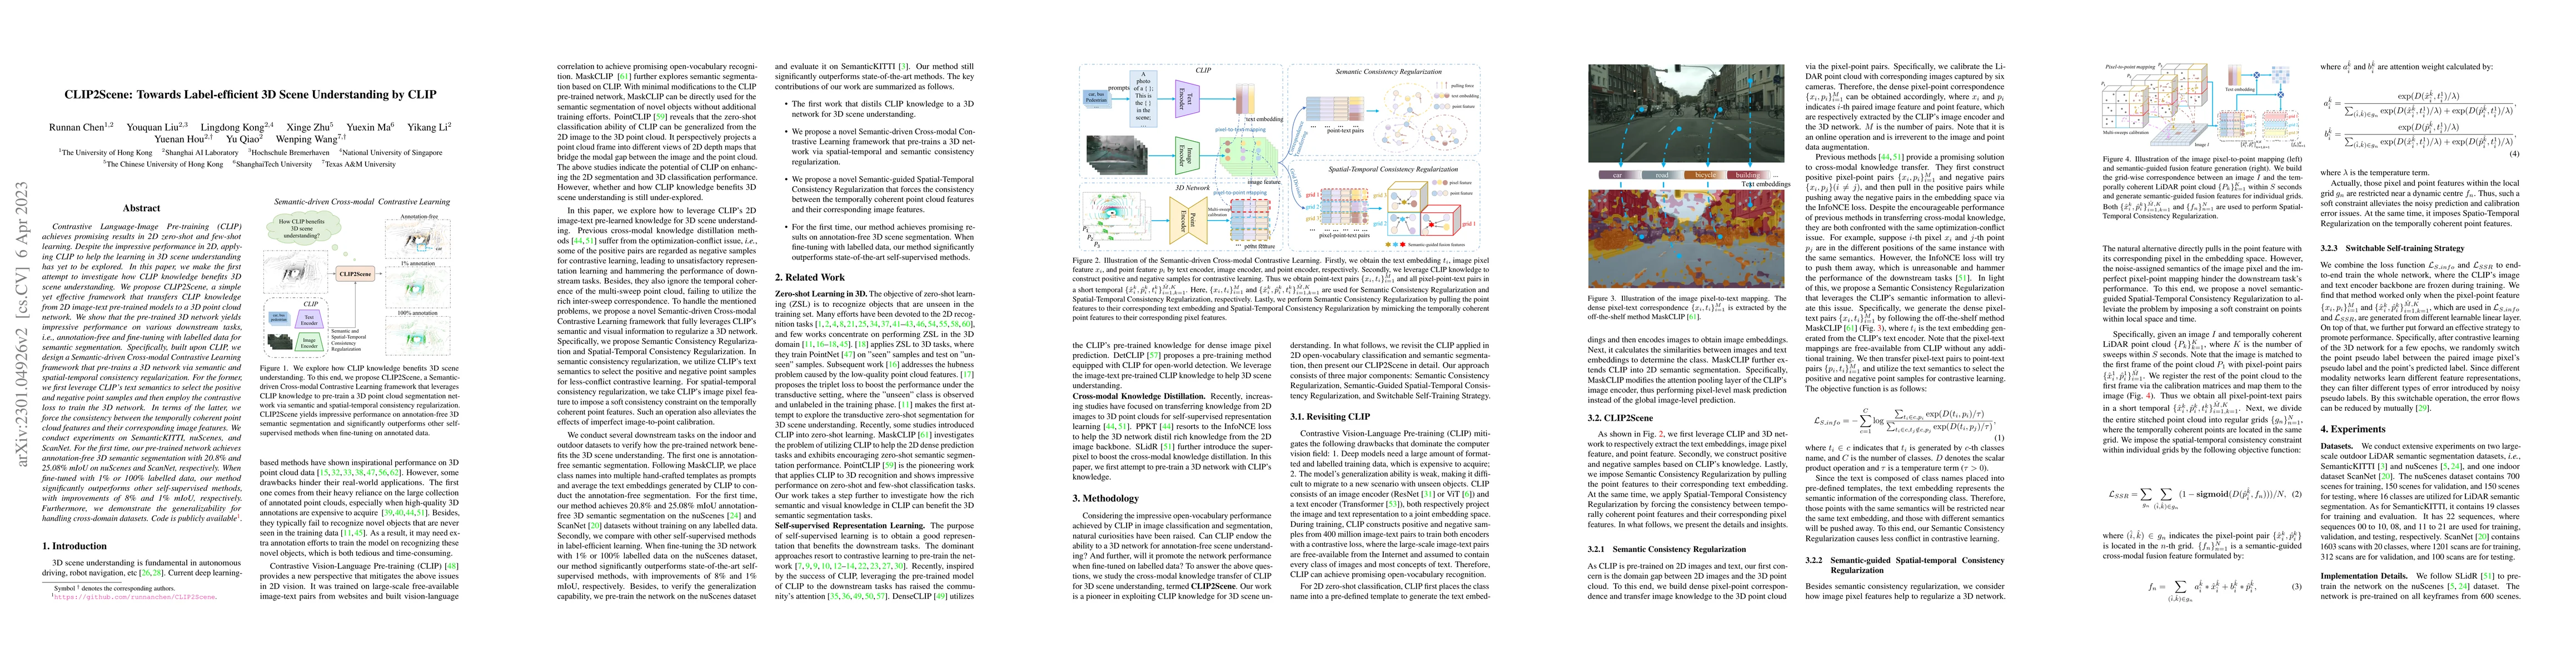Click the 'CLIP2Scene' box in Figure 1

[x=355, y=273]
